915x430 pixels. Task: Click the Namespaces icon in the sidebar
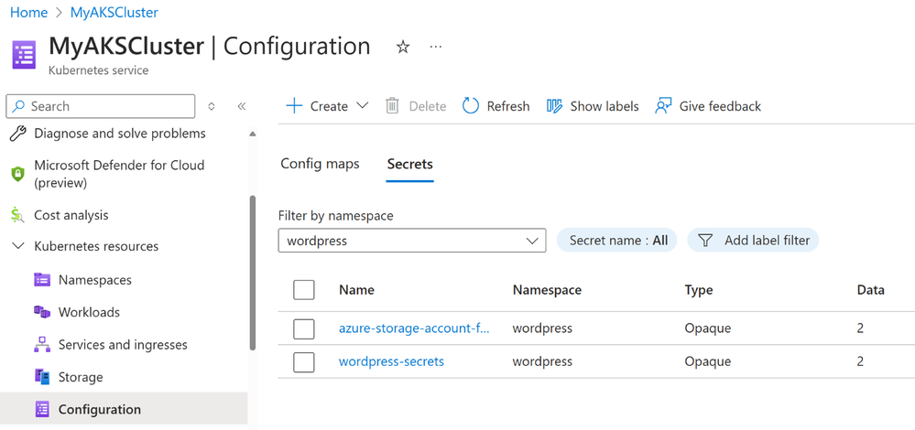[42, 280]
